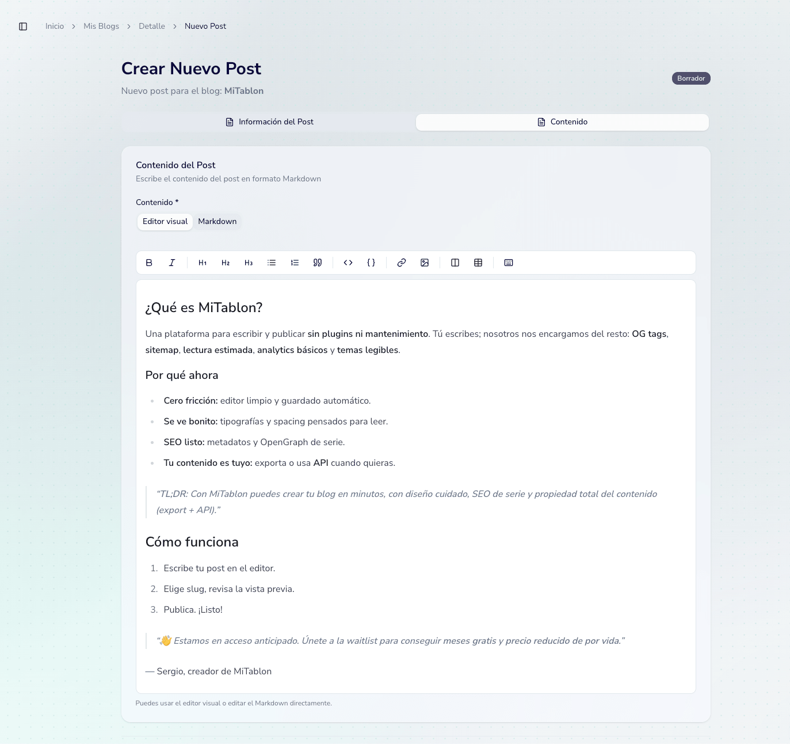
Task: Go to Mis Blogs breadcrumb link
Action: pyautogui.click(x=101, y=26)
